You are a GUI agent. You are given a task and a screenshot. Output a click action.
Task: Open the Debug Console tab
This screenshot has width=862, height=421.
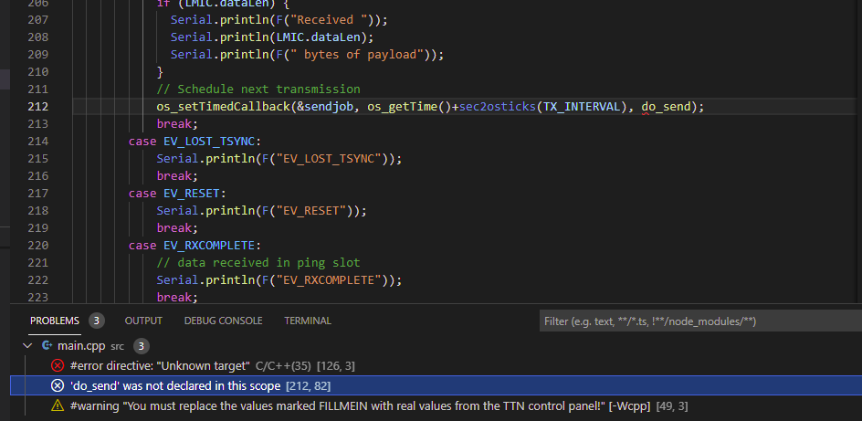click(x=223, y=321)
